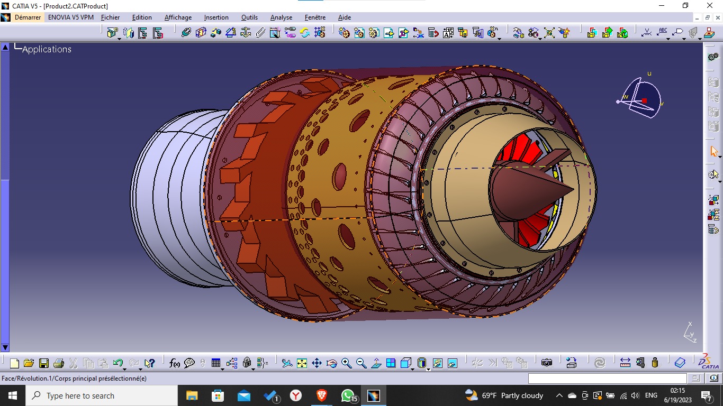Open the Brave browser from taskbar
This screenshot has height=406, width=723.
[322, 395]
